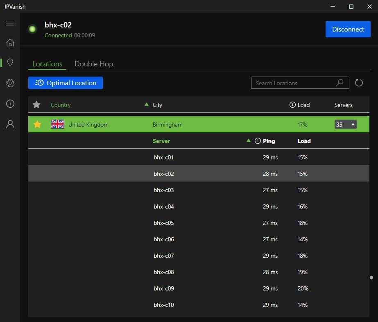Click the bhx-c02 connected server title

[x=58, y=25]
